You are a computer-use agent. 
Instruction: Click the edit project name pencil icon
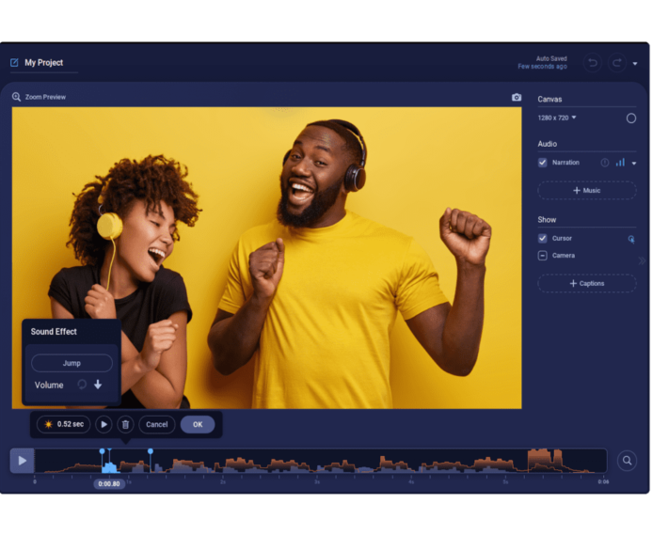(x=14, y=63)
